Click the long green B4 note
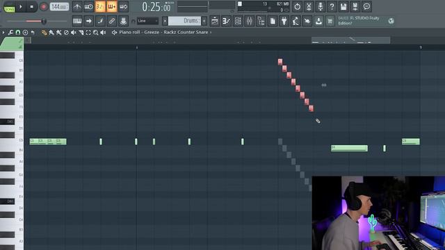 pos(349,148)
